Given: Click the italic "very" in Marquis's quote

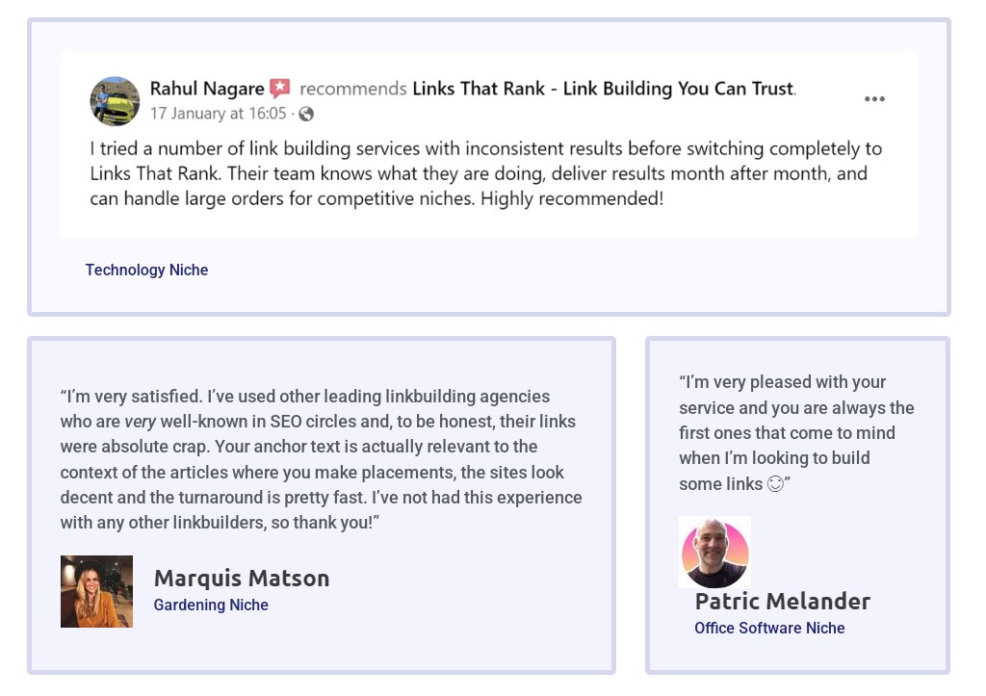Looking at the screenshot, I should 141,422.
